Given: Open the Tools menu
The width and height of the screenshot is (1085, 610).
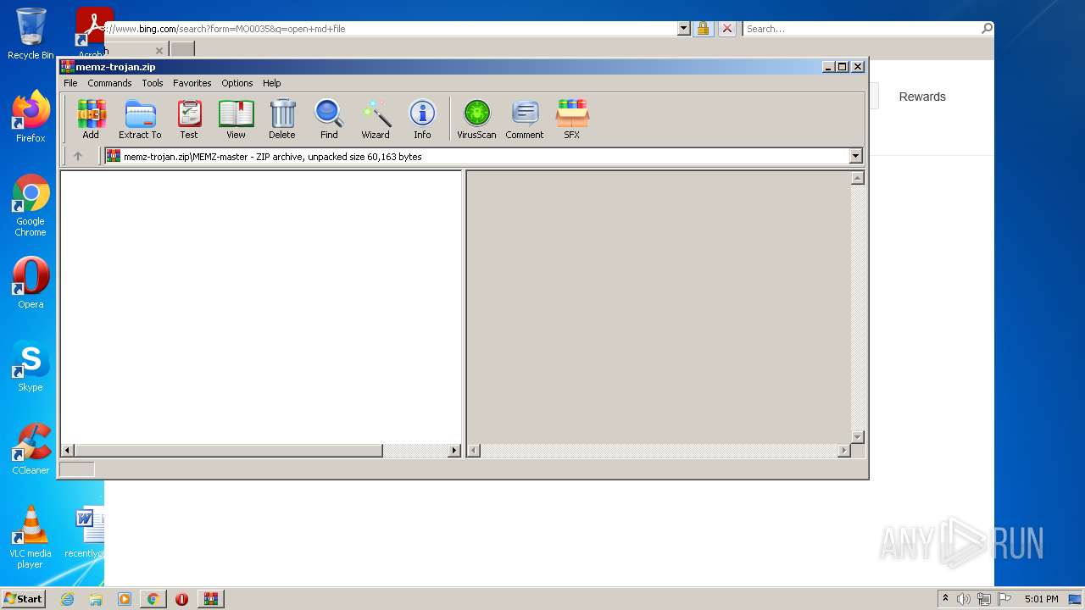Looking at the screenshot, I should coord(153,83).
